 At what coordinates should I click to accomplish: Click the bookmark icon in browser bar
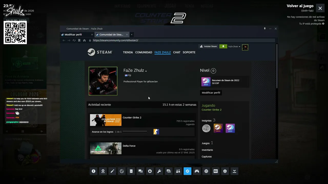pyautogui.click(x=79, y=40)
